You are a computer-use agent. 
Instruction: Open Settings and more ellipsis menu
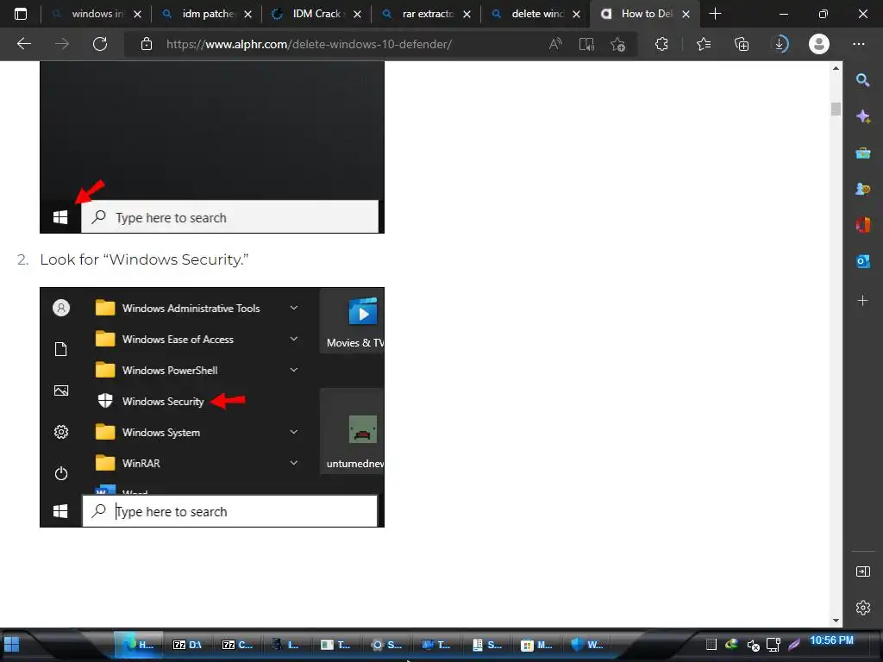858,44
